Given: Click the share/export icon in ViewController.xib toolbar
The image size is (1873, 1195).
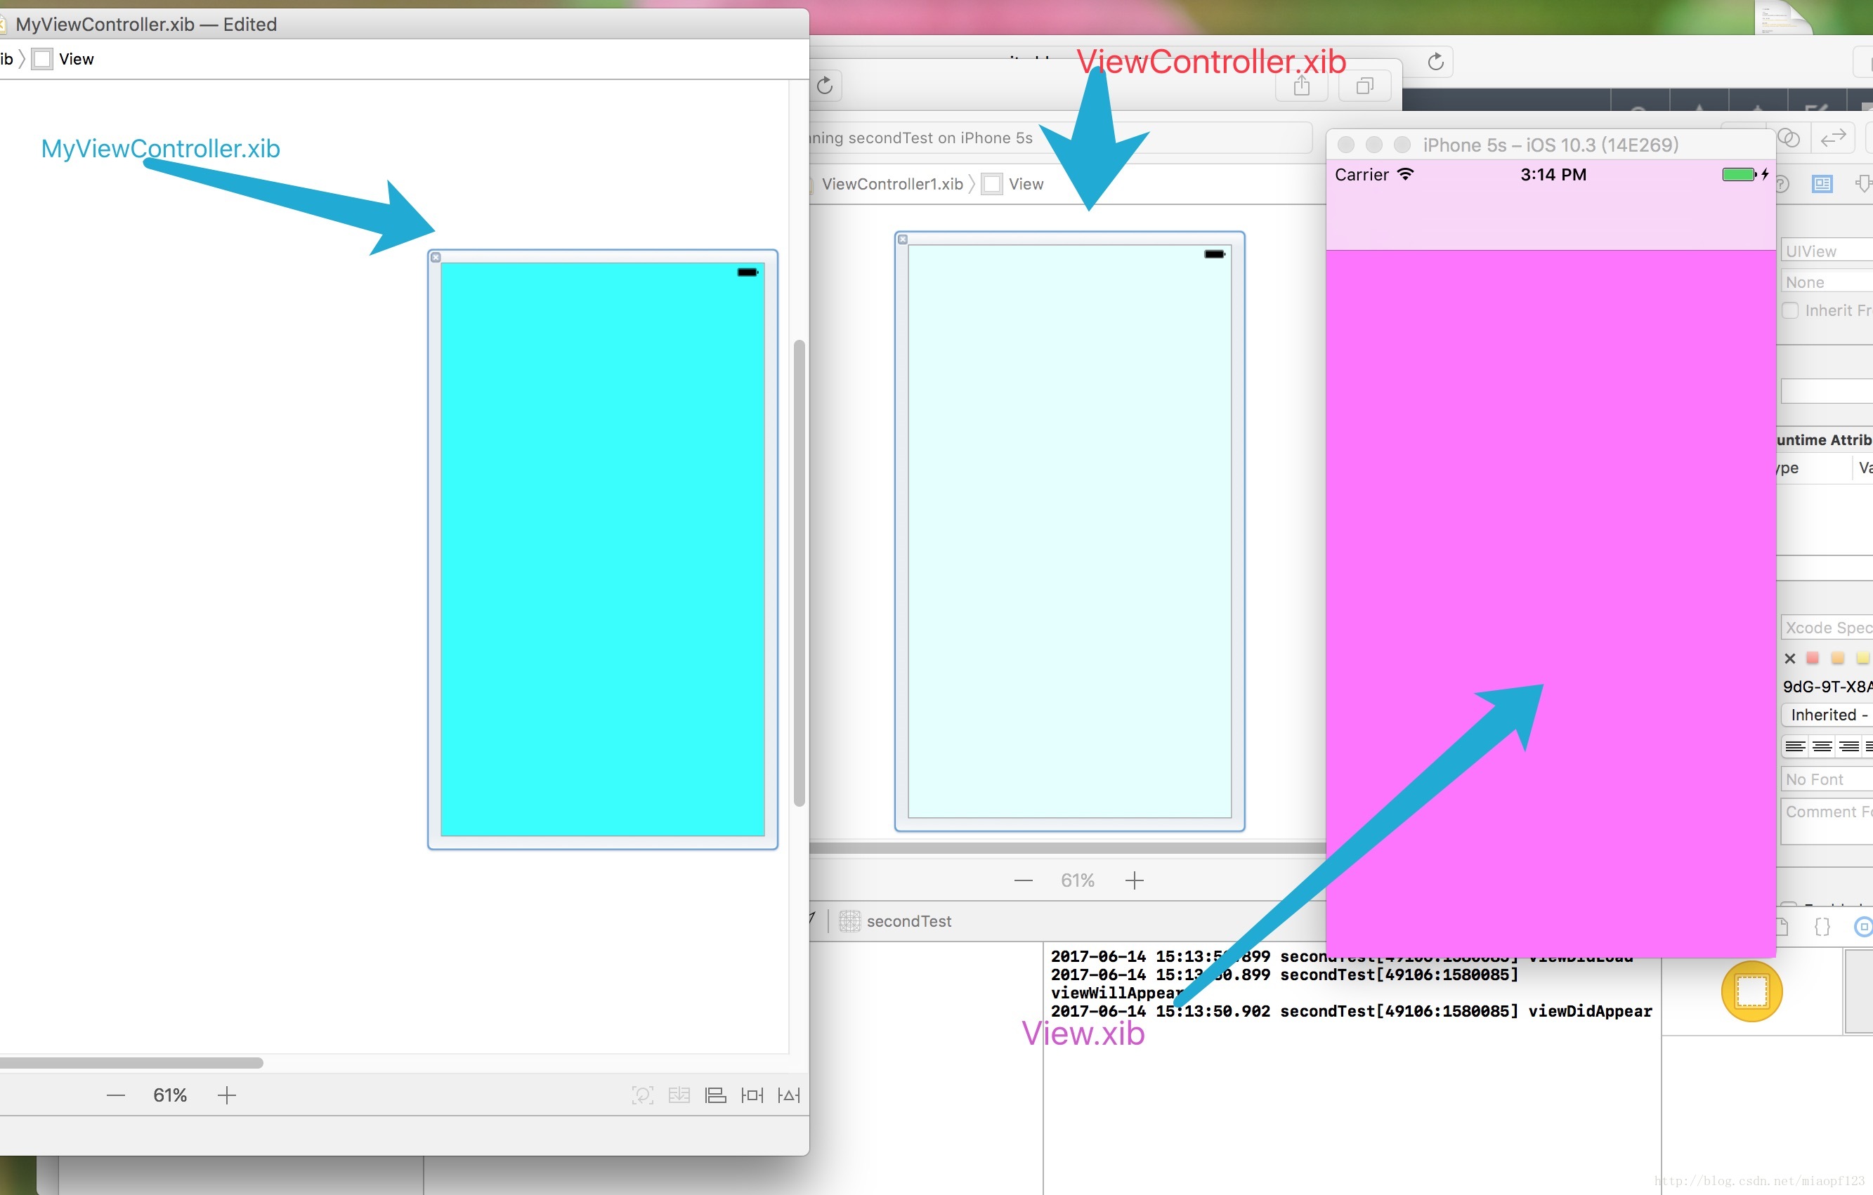Looking at the screenshot, I should coord(1298,86).
